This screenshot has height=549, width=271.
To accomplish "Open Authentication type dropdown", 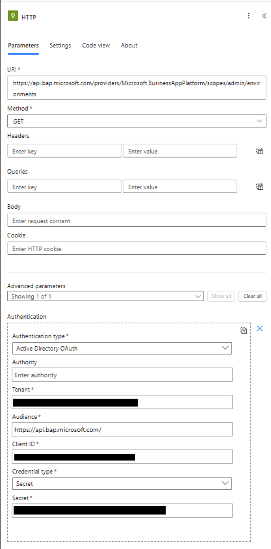I will pos(122,349).
